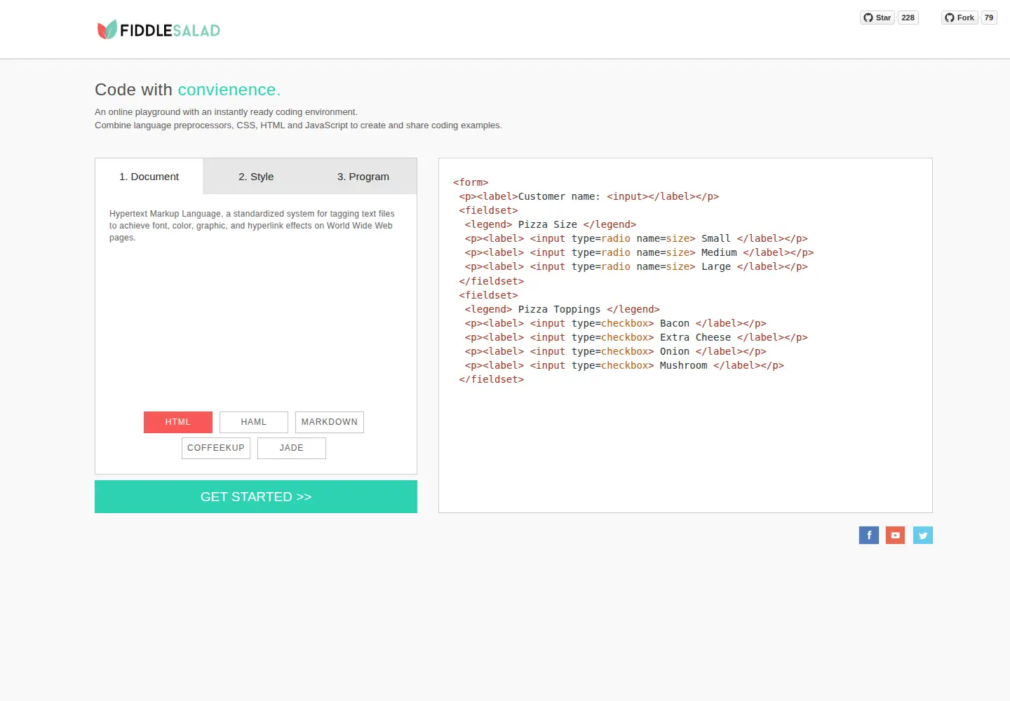Click the 'Onion' checkbox code line
This screenshot has height=701, width=1010.
tap(615, 351)
